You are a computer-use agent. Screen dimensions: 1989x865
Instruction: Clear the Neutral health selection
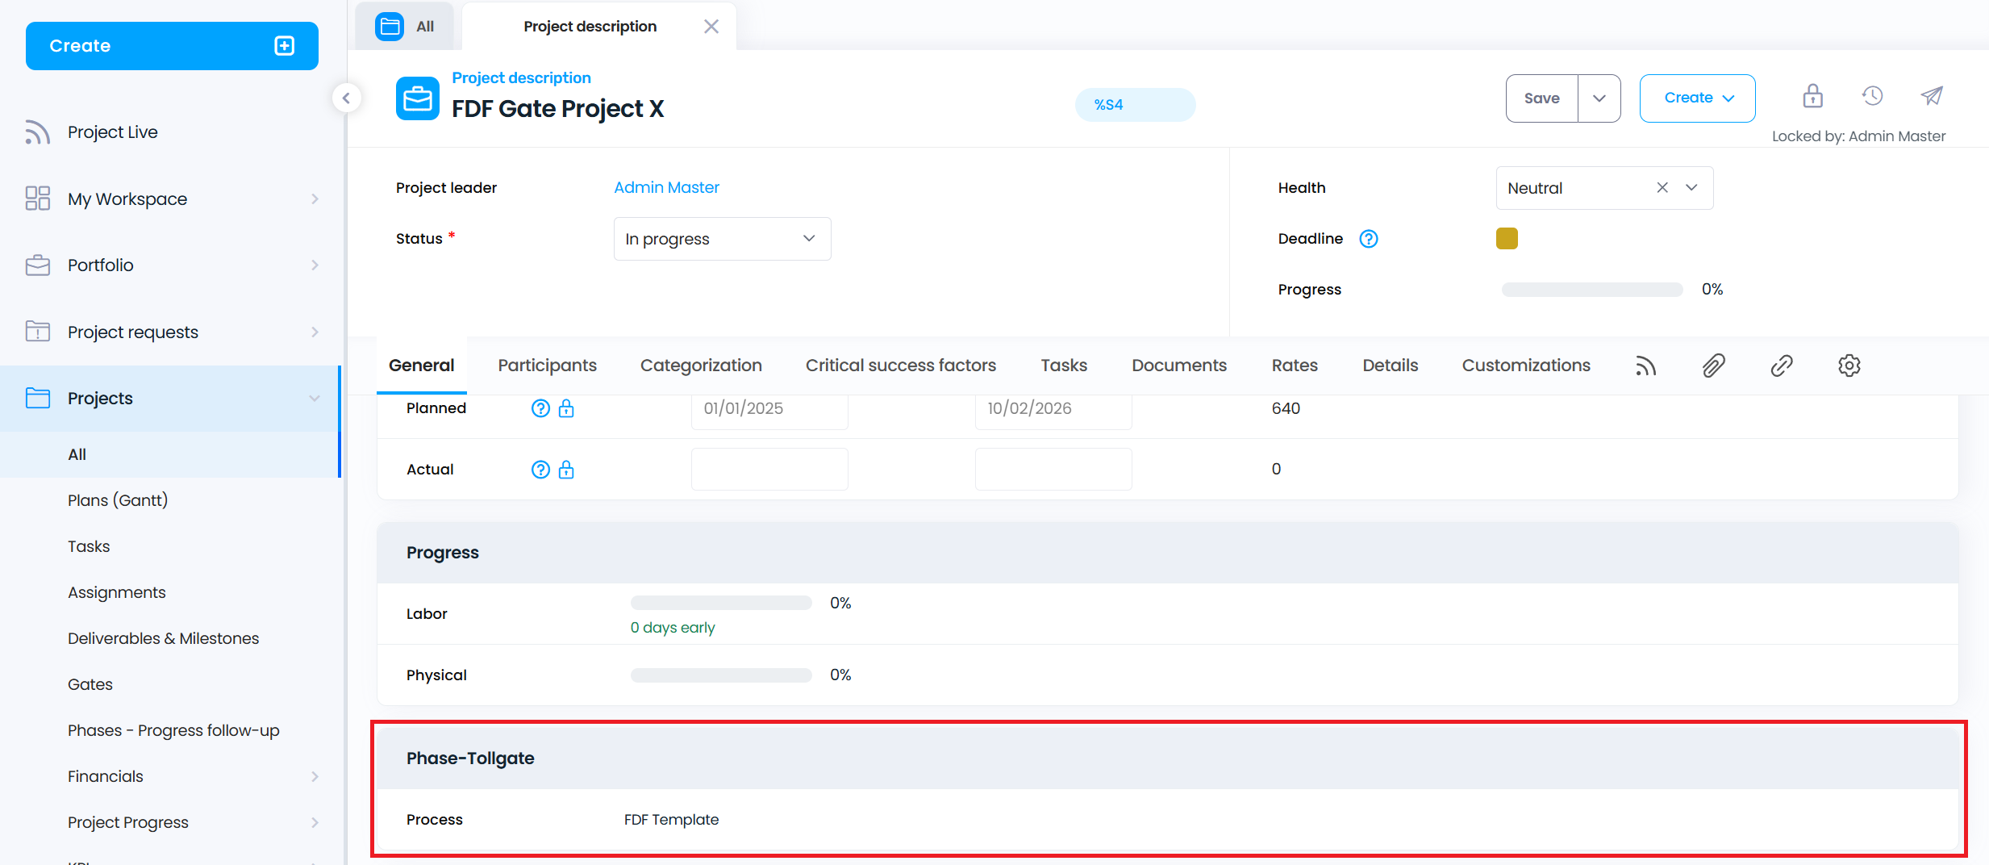[x=1662, y=188]
